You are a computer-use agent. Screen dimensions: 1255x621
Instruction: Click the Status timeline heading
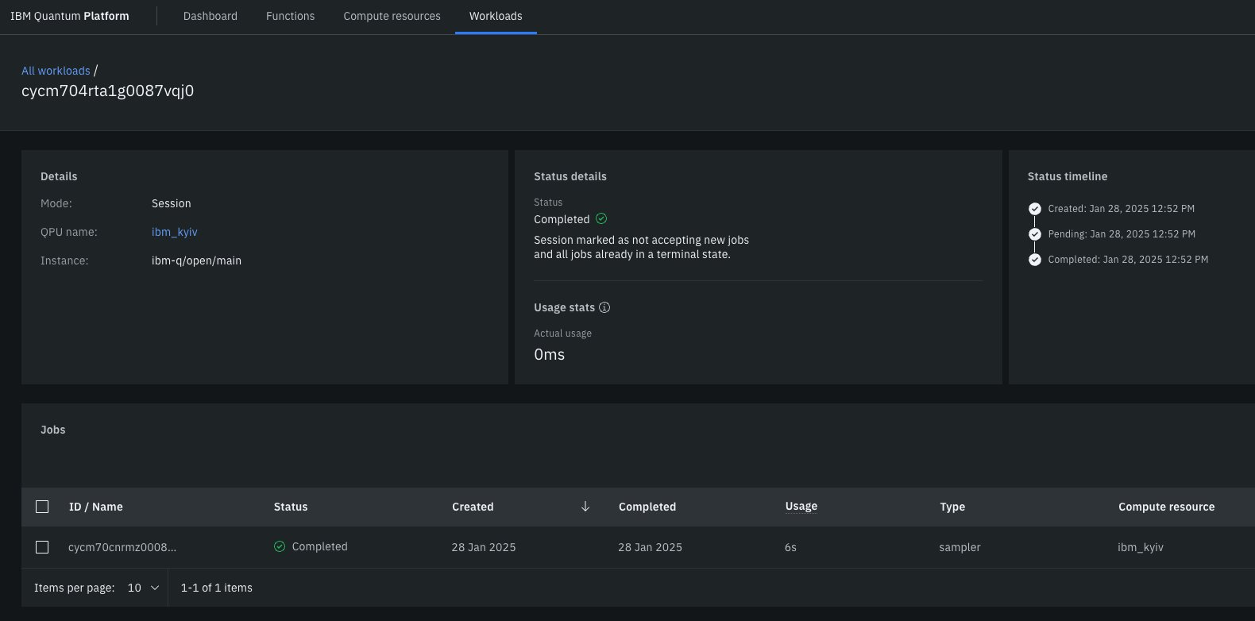pos(1068,176)
